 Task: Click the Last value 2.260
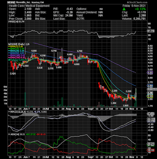(142, 16)
